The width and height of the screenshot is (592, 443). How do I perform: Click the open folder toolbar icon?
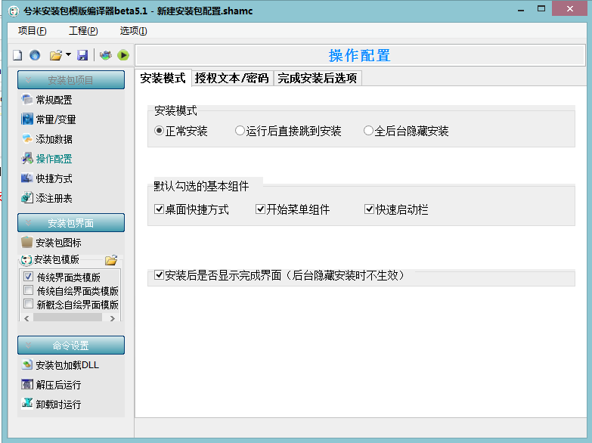coord(55,55)
